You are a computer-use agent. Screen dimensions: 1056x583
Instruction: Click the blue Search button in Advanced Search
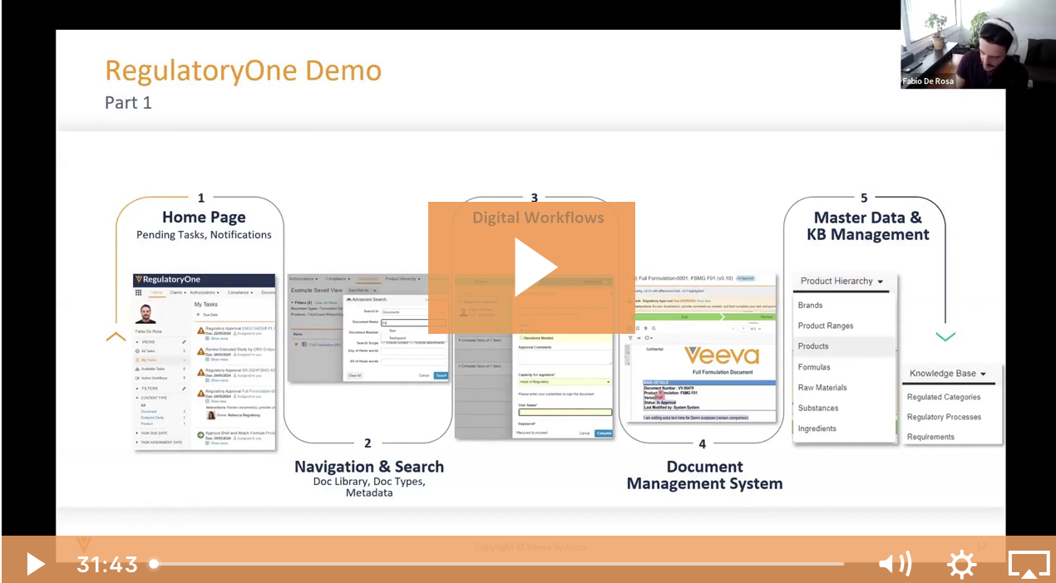point(442,375)
